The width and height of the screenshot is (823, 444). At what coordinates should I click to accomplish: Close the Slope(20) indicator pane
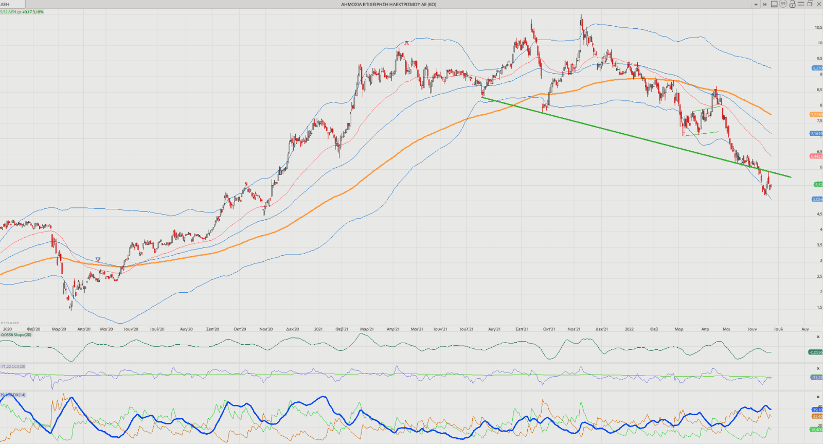pyautogui.click(x=818, y=337)
